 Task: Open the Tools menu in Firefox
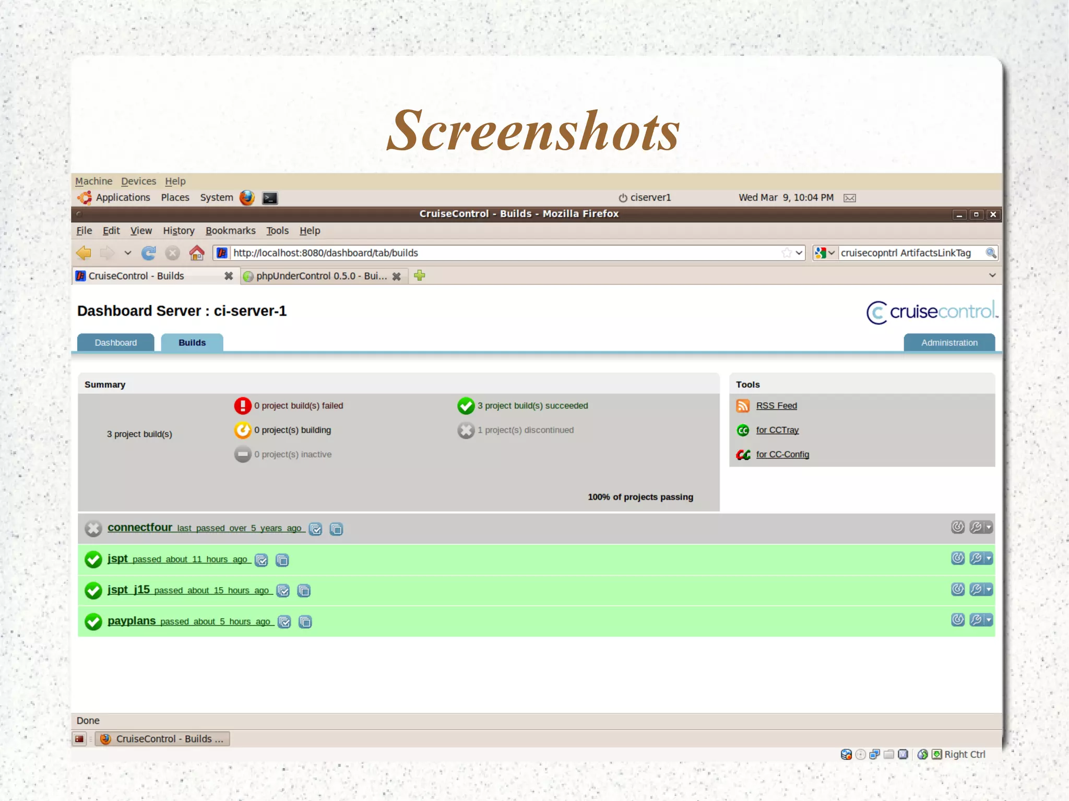tap(277, 231)
